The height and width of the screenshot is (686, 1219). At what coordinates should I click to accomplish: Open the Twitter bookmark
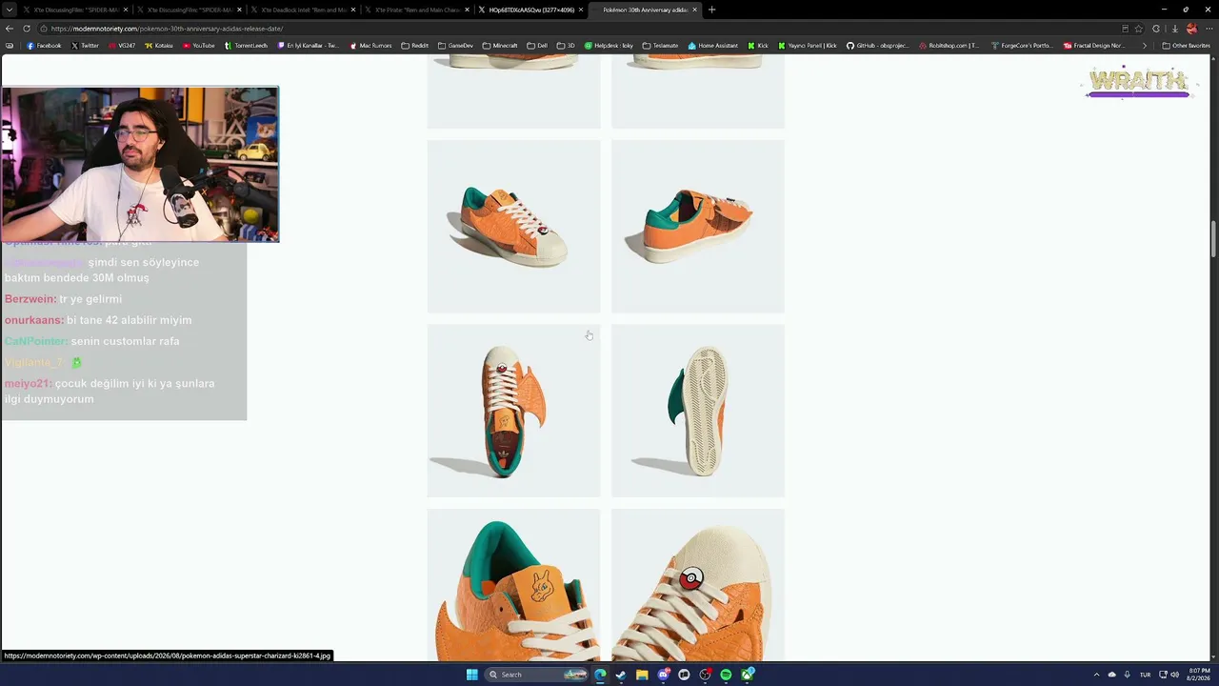(85, 46)
